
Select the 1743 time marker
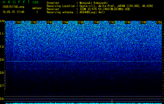(x=49, y=22)
